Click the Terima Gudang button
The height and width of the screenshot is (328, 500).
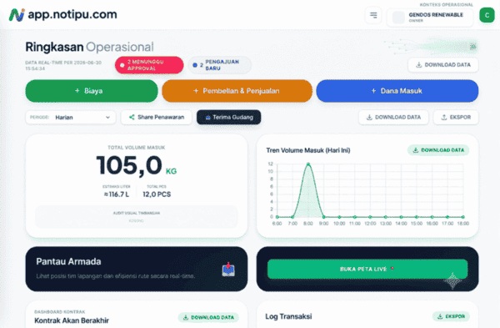pos(228,117)
